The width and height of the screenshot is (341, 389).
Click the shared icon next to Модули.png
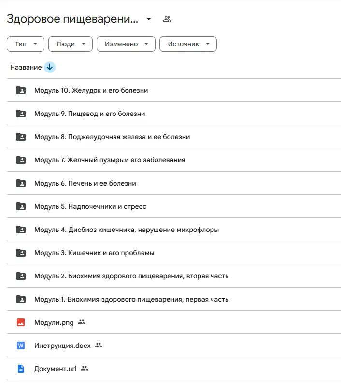point(82,322)
